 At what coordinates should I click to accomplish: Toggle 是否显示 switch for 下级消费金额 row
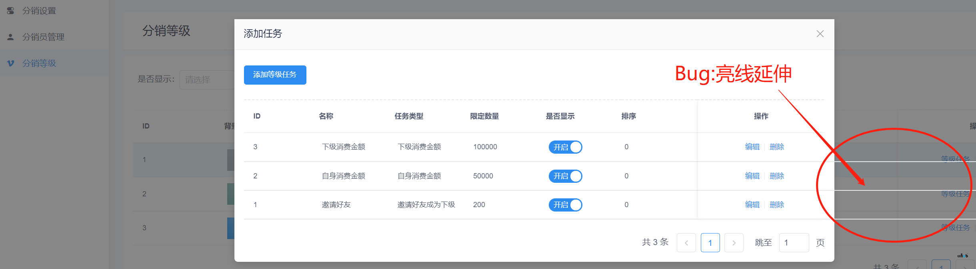(565, 147)
